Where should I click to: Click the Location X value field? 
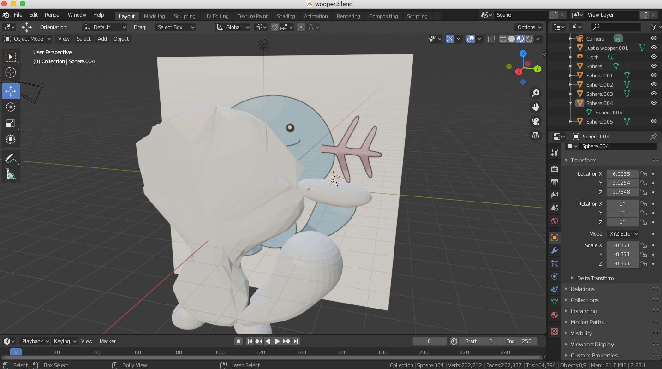tap(622, 174)
